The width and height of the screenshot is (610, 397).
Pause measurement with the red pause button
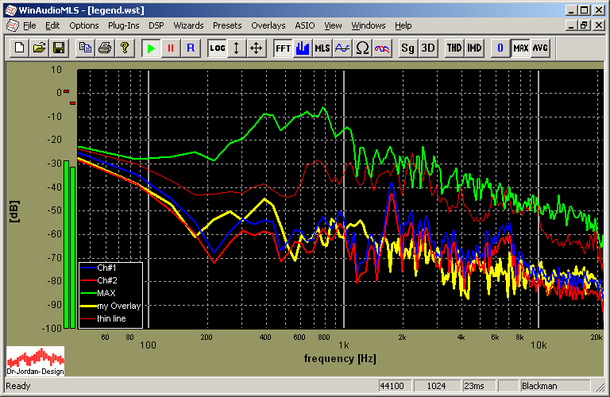[170, 48]
